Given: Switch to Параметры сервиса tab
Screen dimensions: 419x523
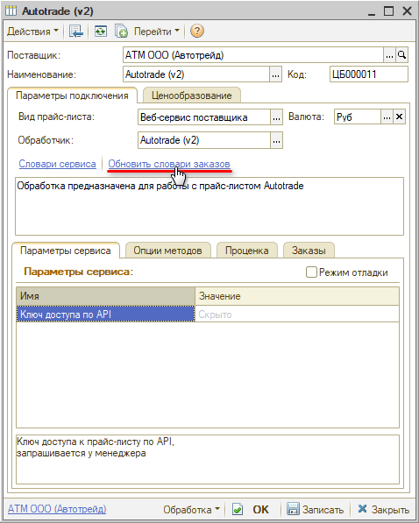Looking at the screenshot, I should coord(66,251).
